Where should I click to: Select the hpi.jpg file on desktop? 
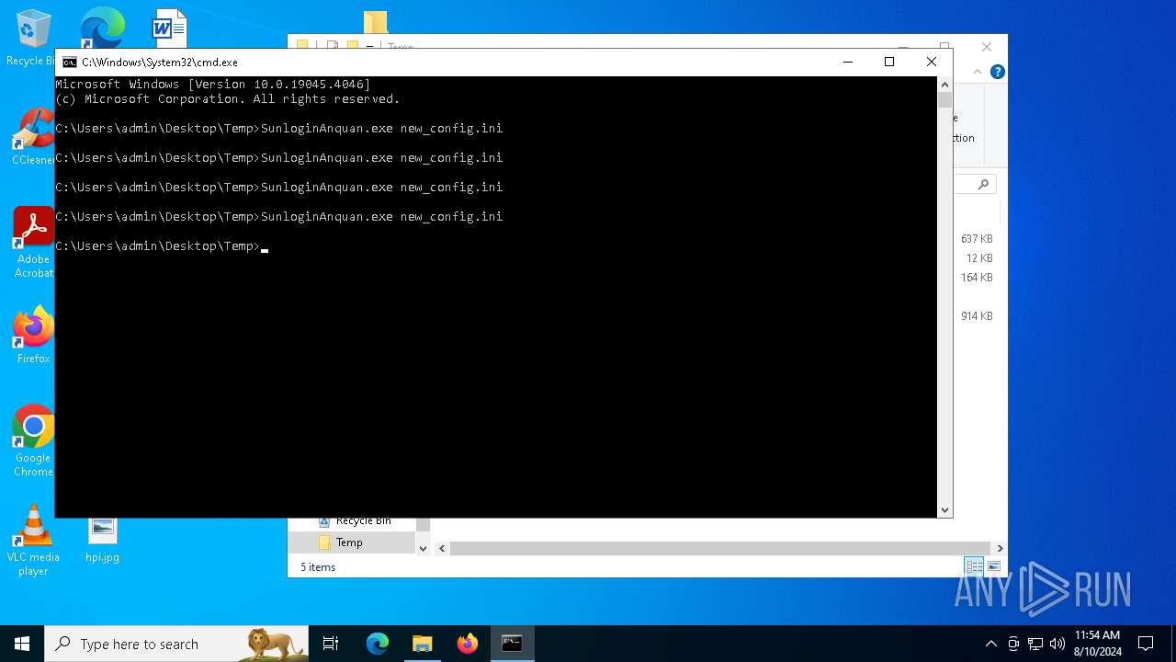click(x=102, y=540)
